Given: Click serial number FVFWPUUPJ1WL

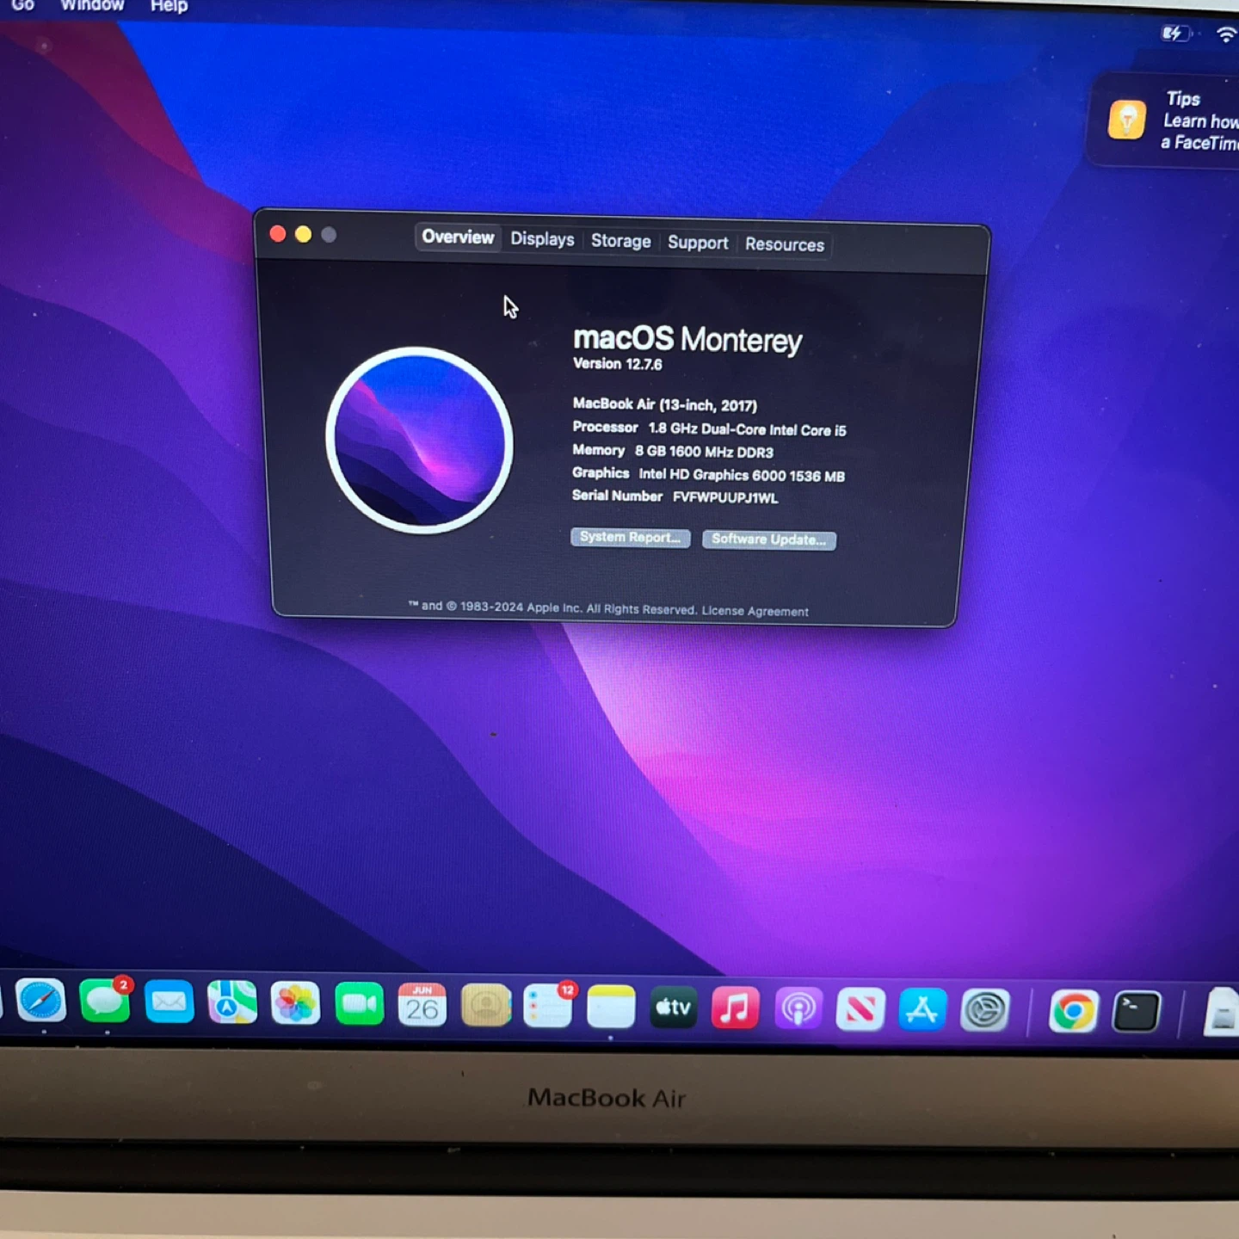Looking at the screenshot, I should click(724, 497).
